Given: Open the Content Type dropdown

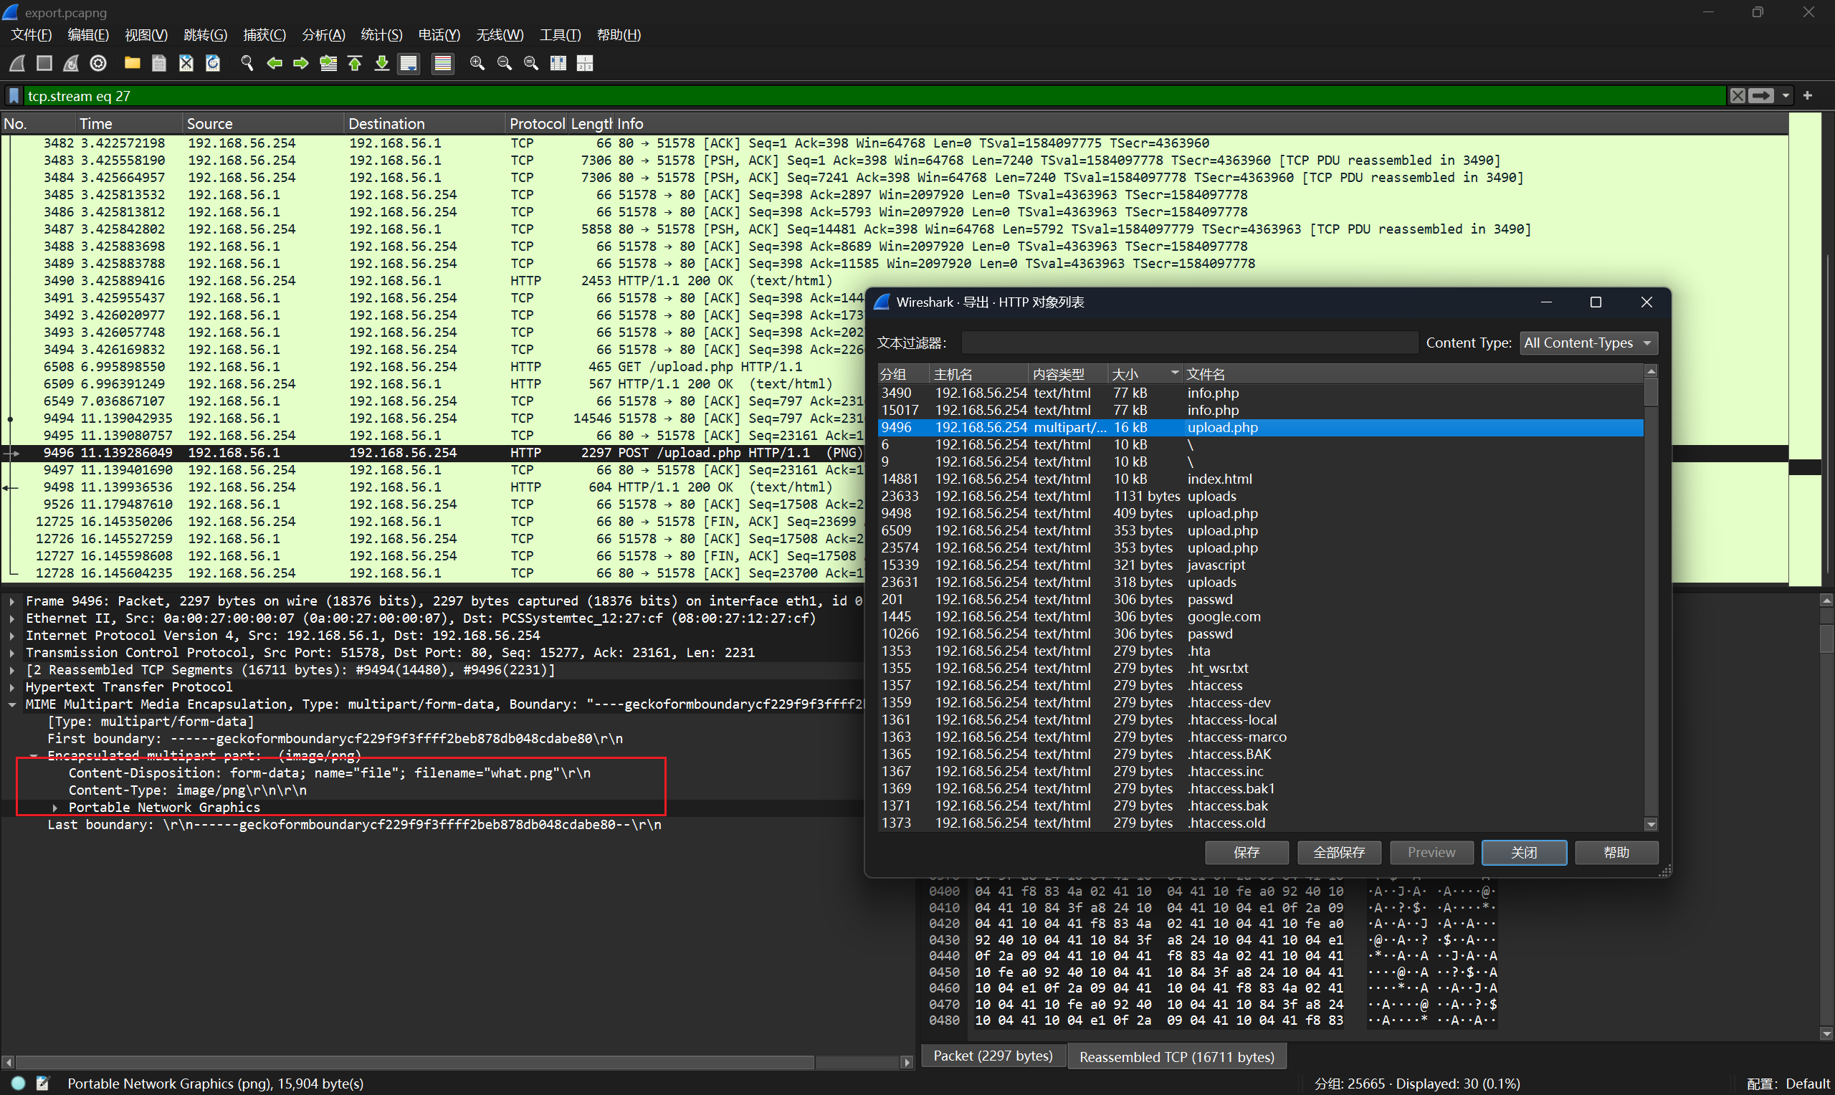Looking at the screenshot, I should [1588, 343].
